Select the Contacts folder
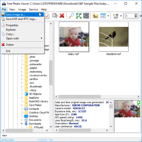Screen dimensions: 142x142 point(34,109)
